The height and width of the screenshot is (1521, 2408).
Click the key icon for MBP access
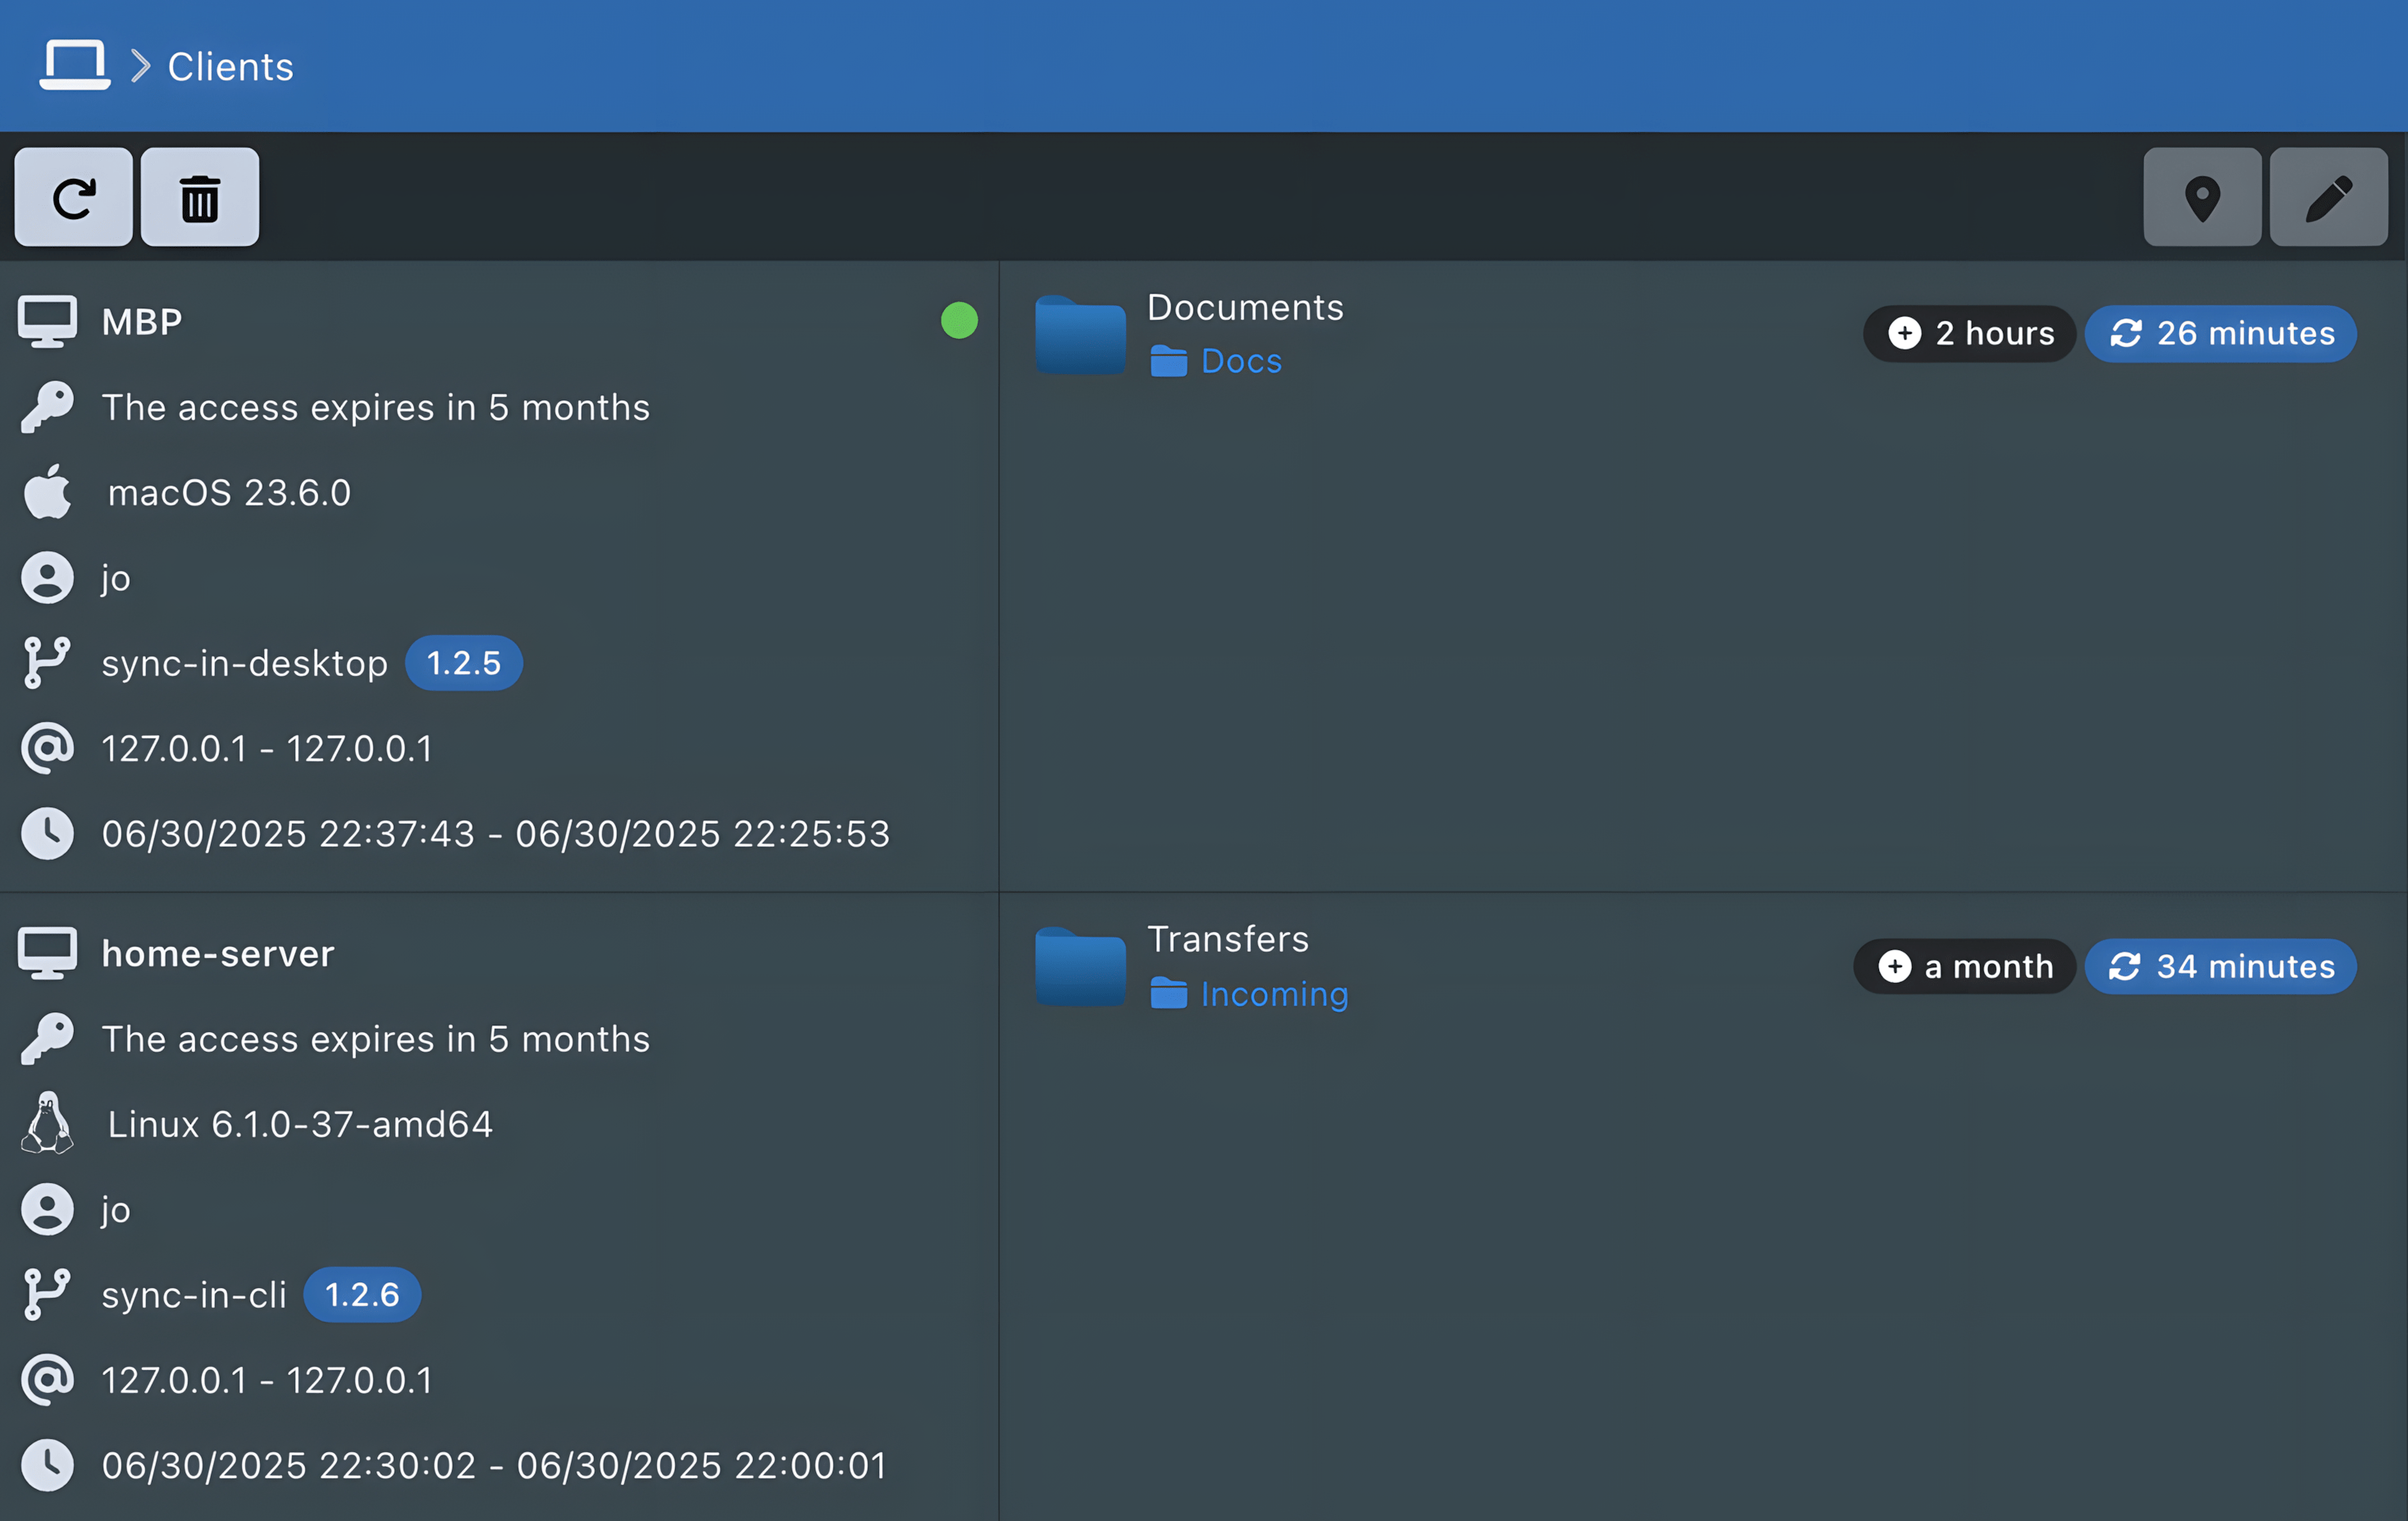click(x=47, y=407)
